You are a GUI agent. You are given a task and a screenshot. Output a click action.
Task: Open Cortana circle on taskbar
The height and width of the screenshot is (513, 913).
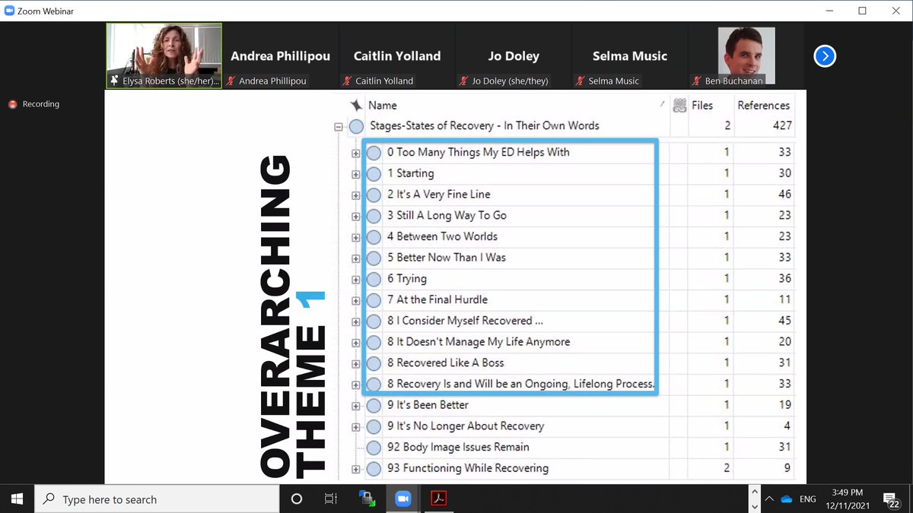pyautogui.click(x=297, y=499)
